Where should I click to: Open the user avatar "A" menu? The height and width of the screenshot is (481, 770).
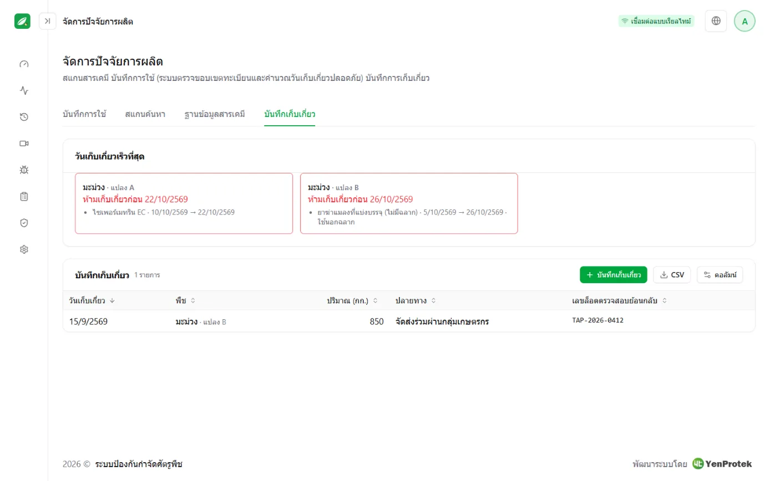click(744, 21)
